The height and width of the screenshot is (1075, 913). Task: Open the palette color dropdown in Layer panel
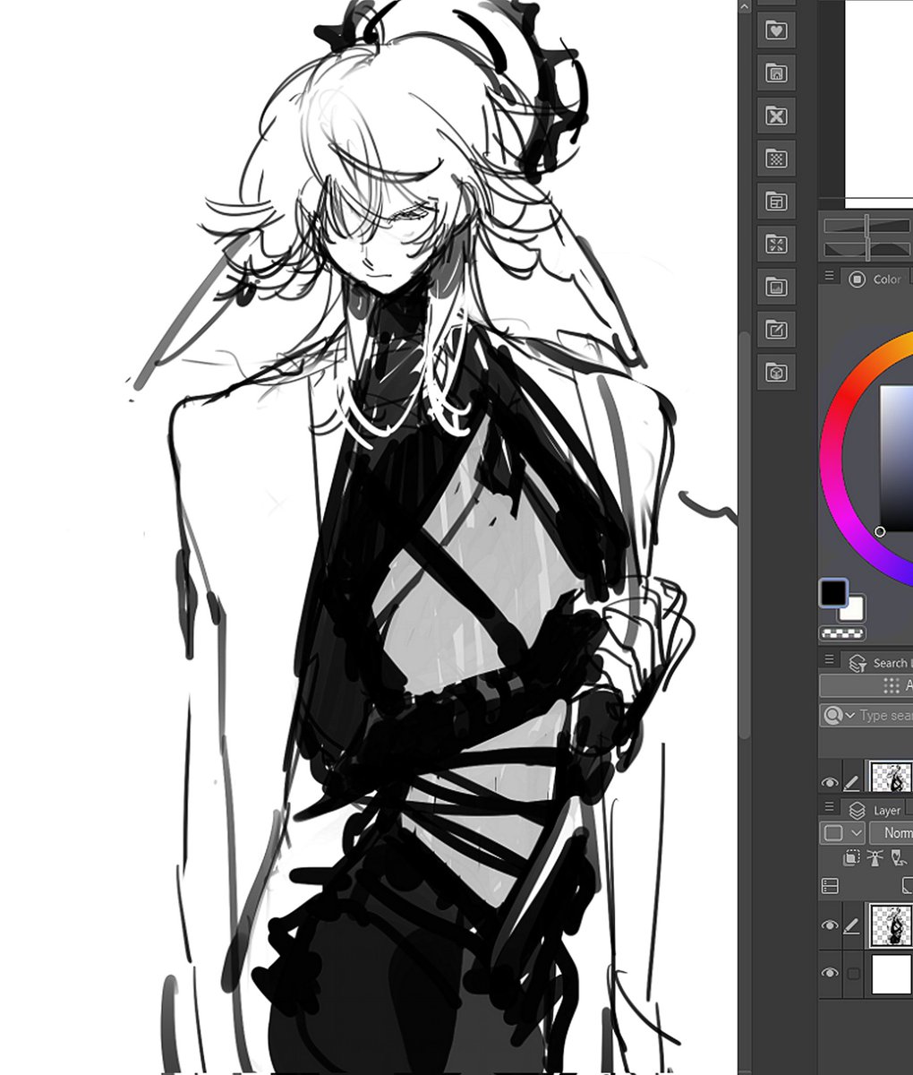[842, 833]
